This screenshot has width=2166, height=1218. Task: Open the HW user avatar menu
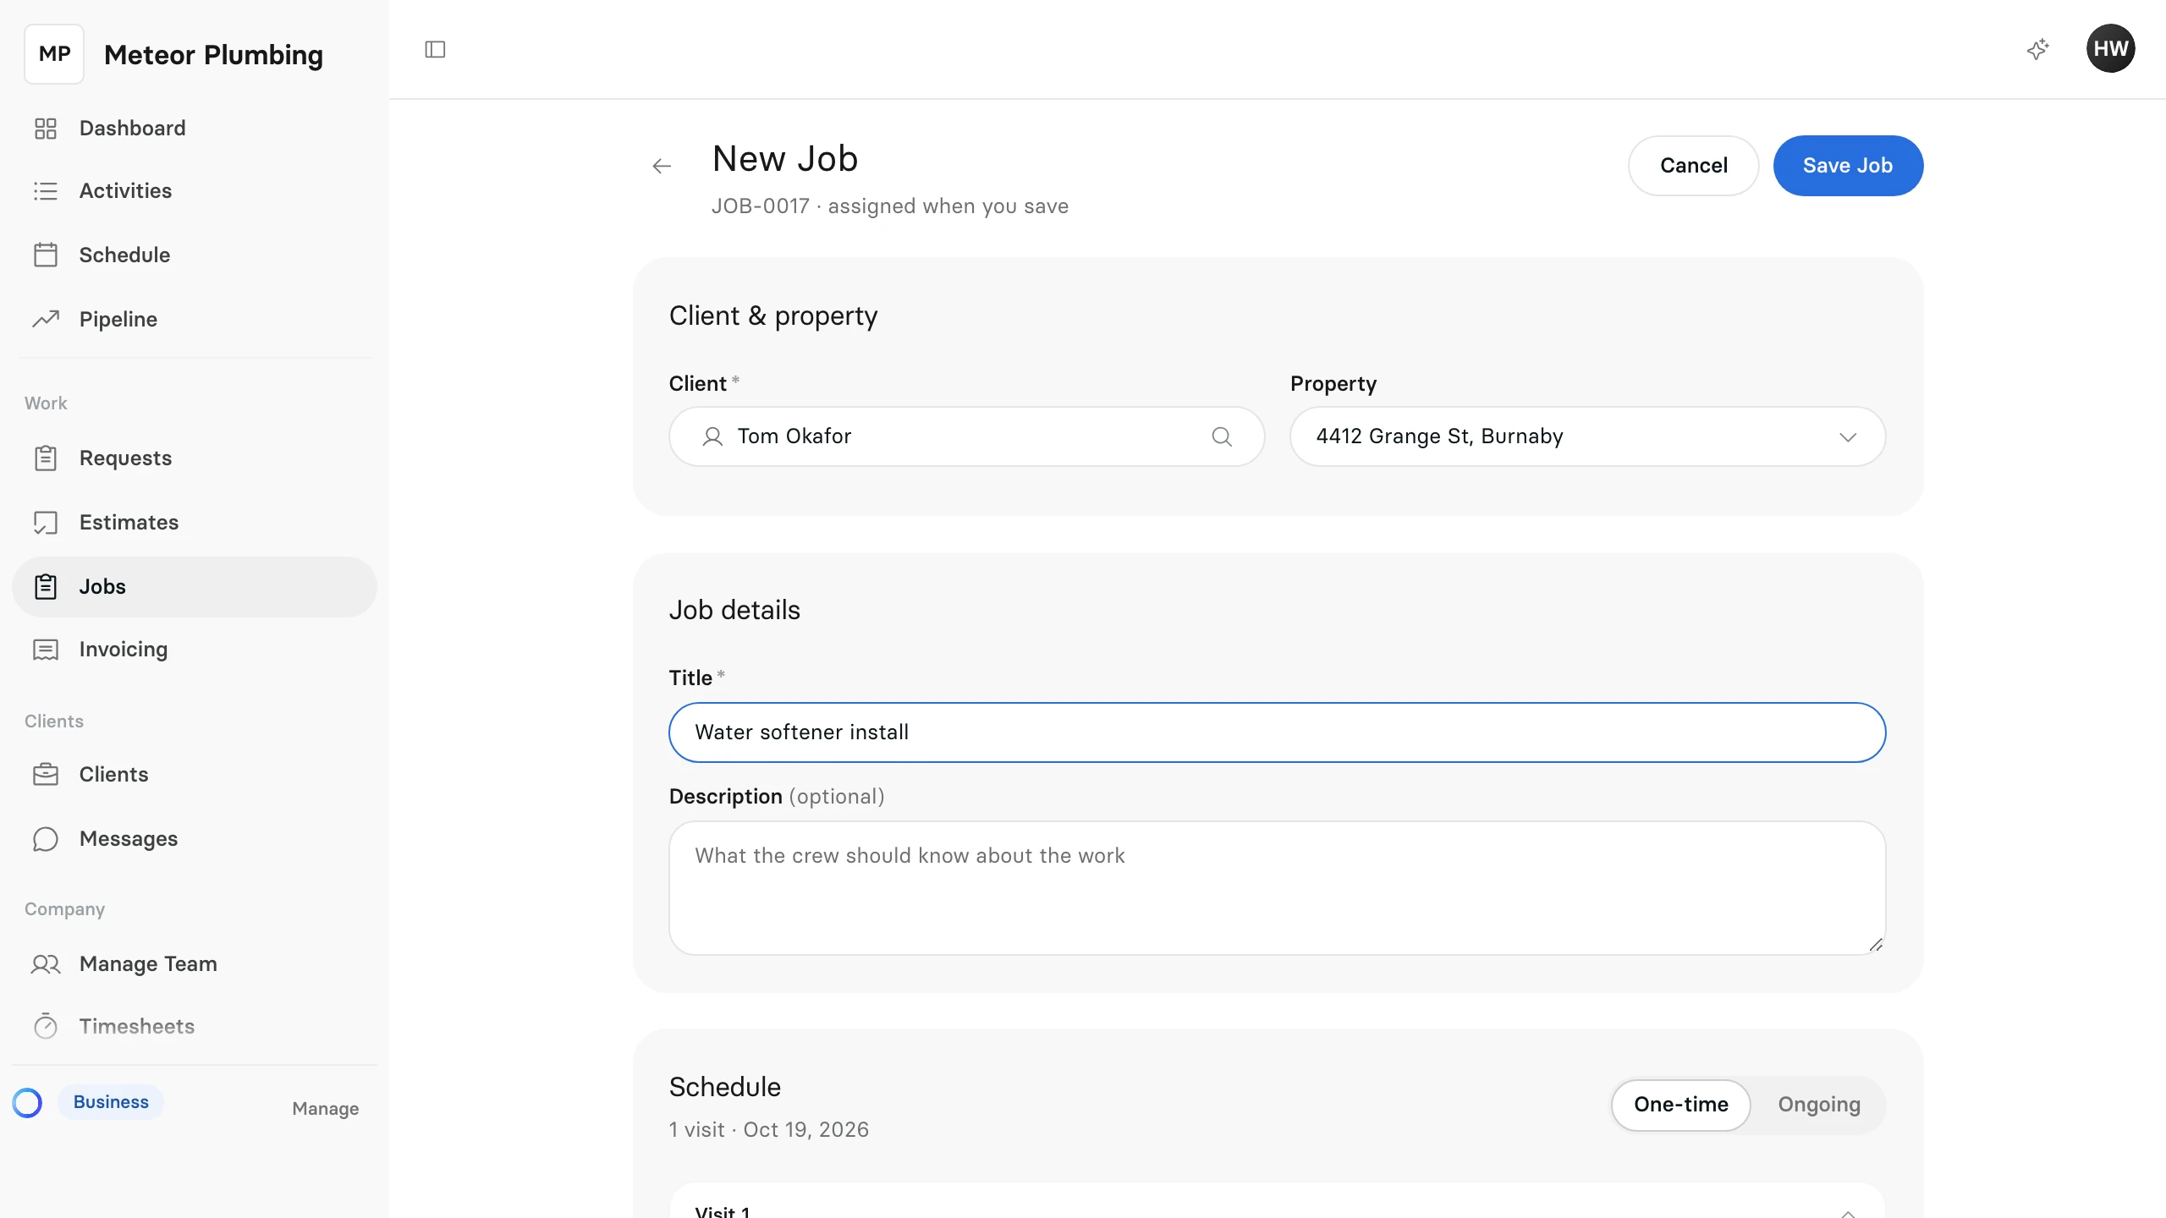click(2110, 49)
